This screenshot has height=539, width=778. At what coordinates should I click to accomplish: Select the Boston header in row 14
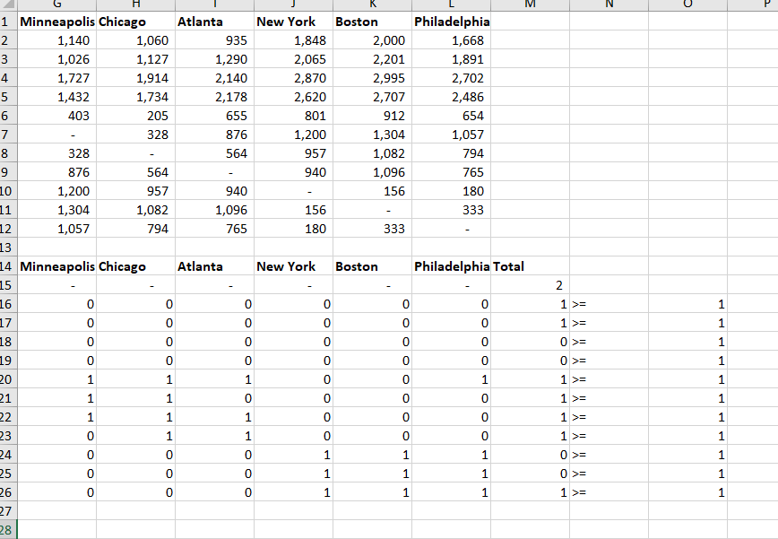click(372, 266)
